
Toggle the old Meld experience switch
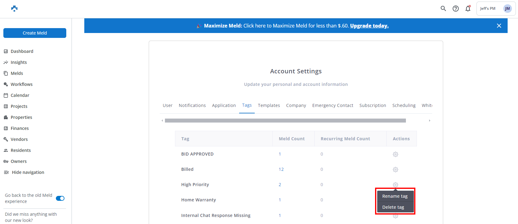[x=60, y=198]
